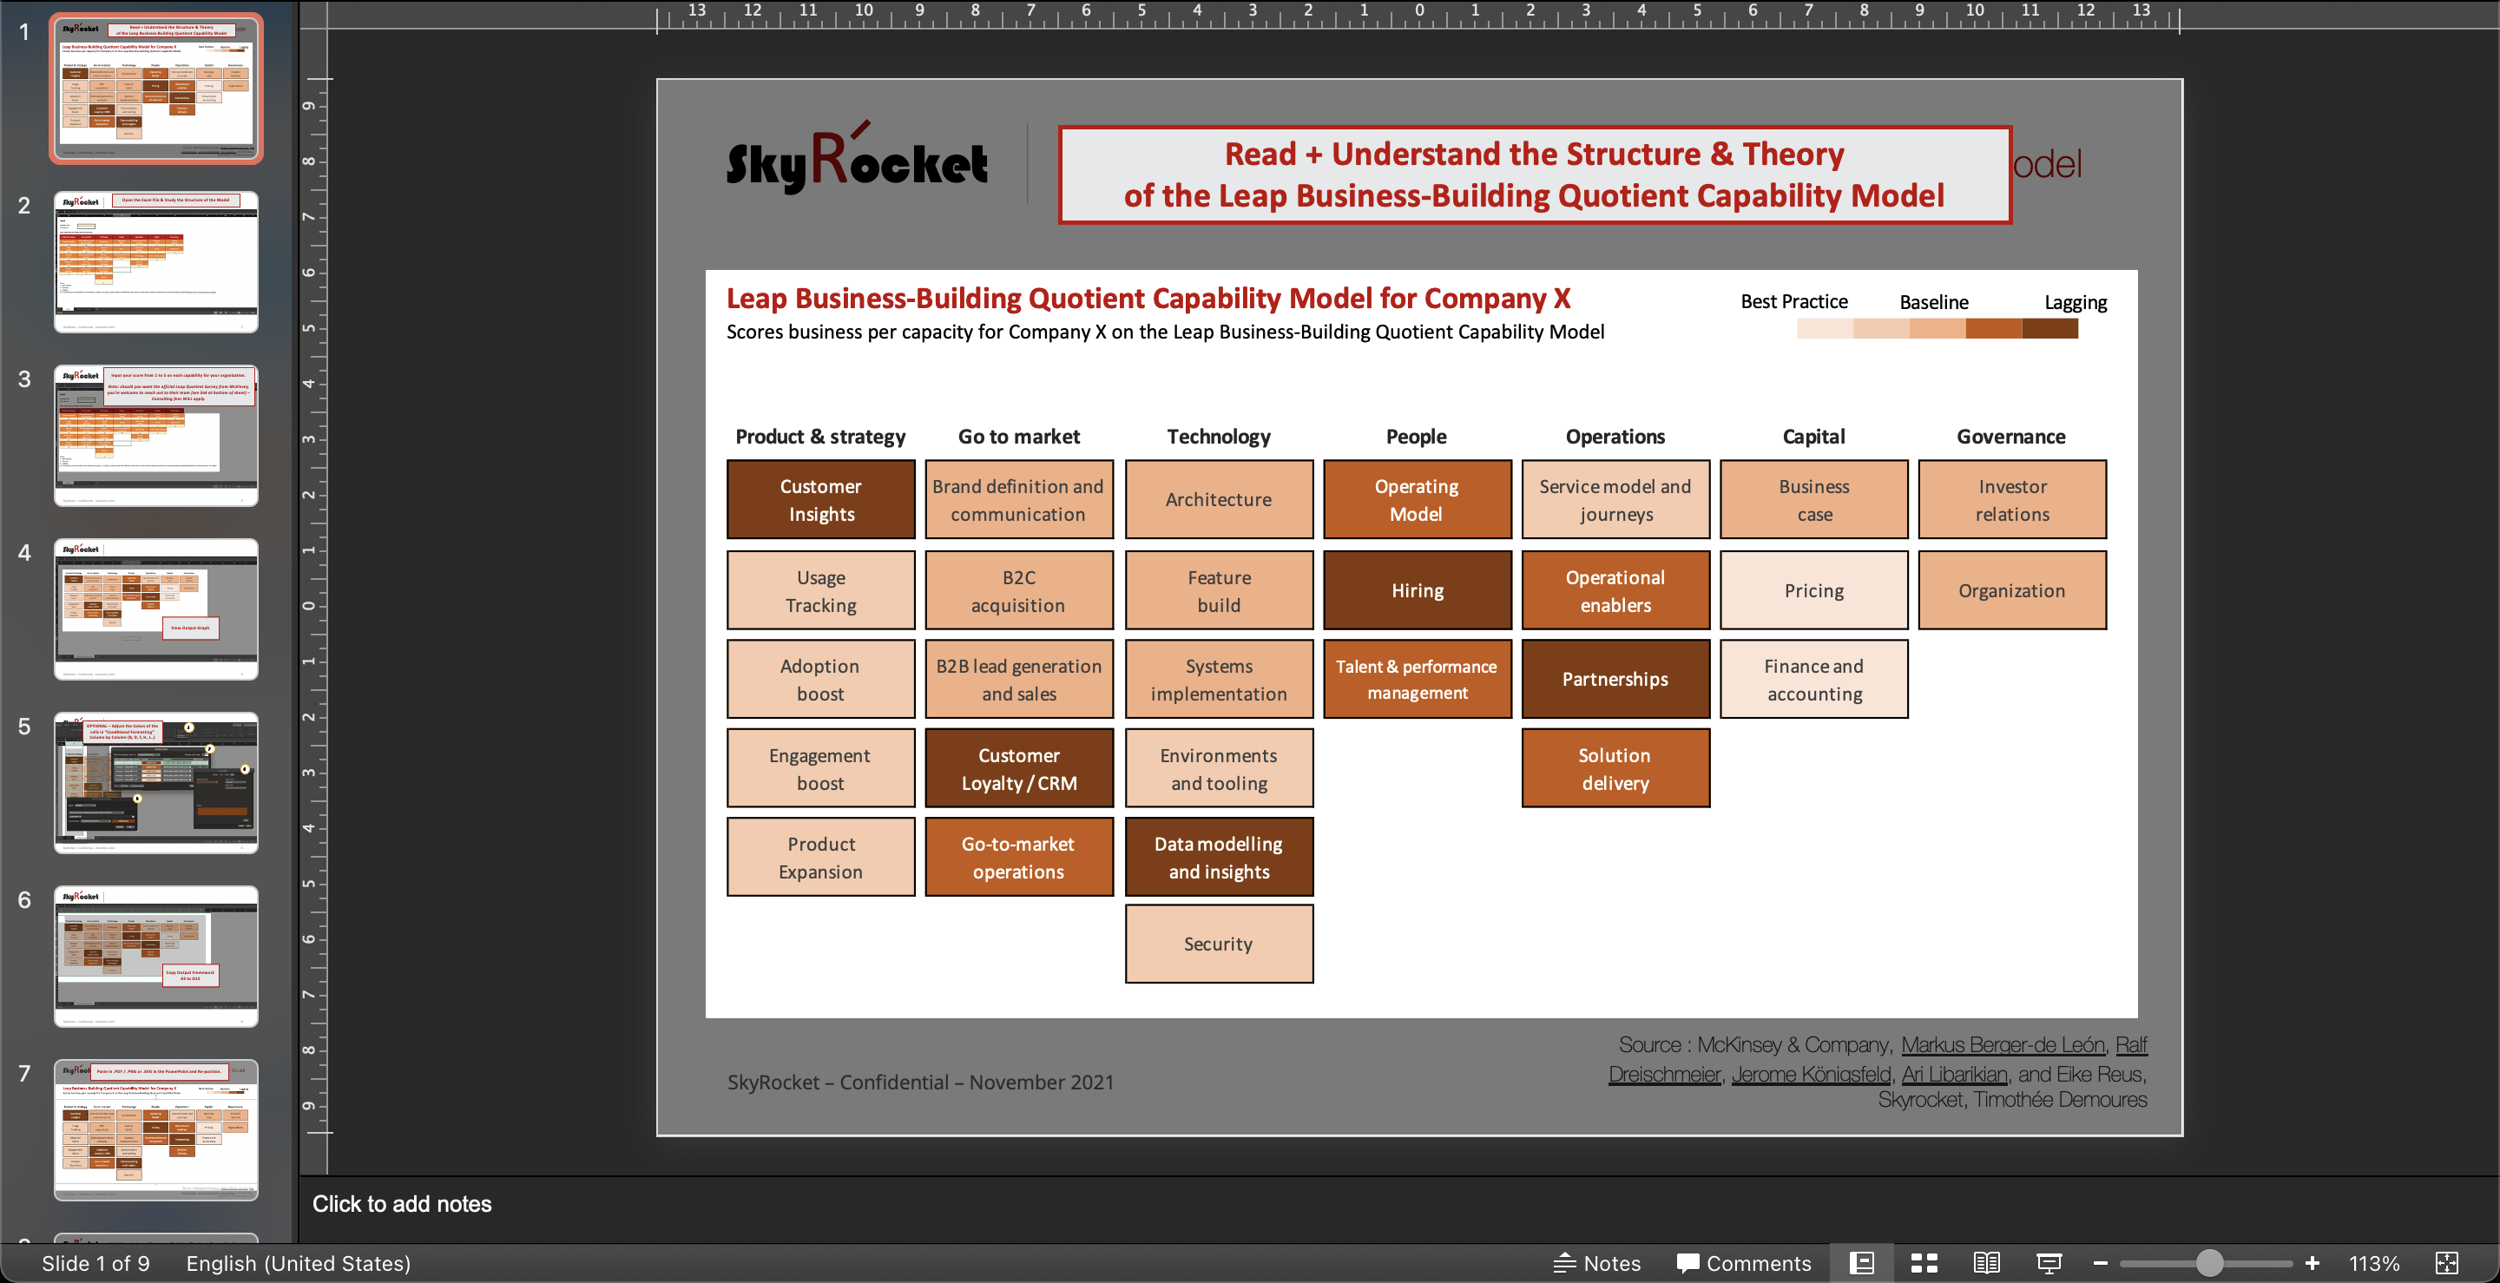Click the 'Business case' box
The image size is (2500, 1283).
(1814, 500)
